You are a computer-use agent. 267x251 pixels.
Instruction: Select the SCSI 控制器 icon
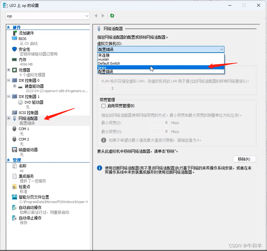[15, 112]
